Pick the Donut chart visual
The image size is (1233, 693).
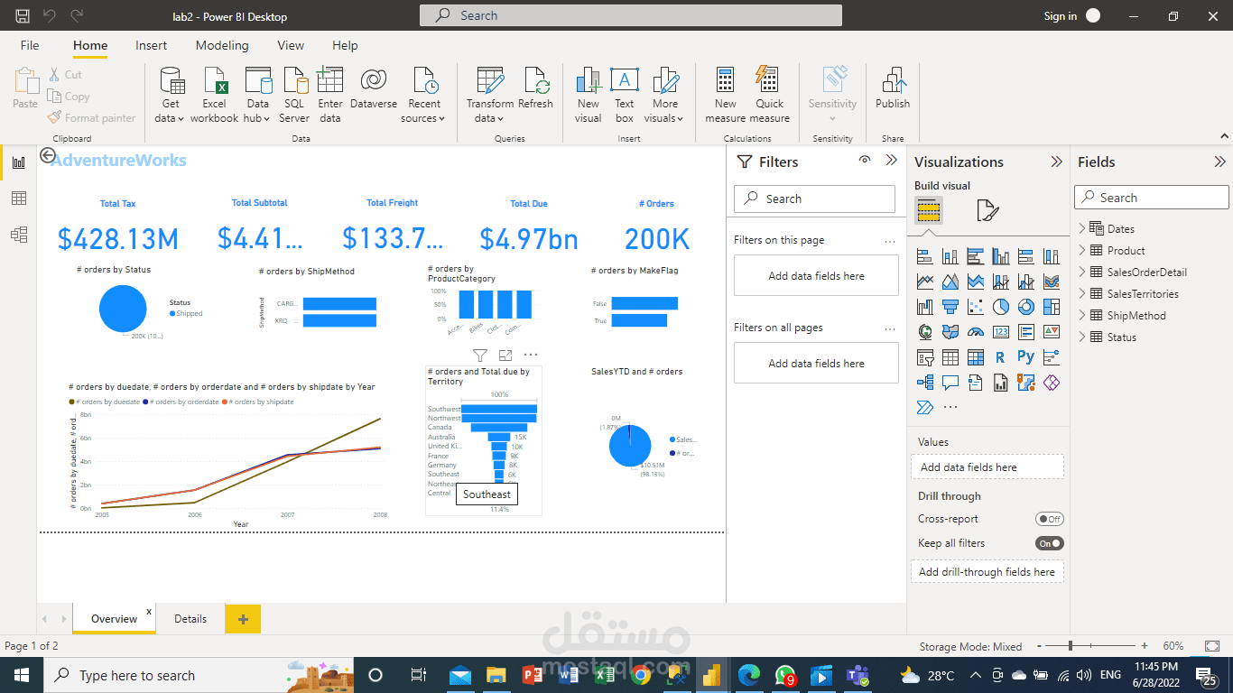(1026, 307)
